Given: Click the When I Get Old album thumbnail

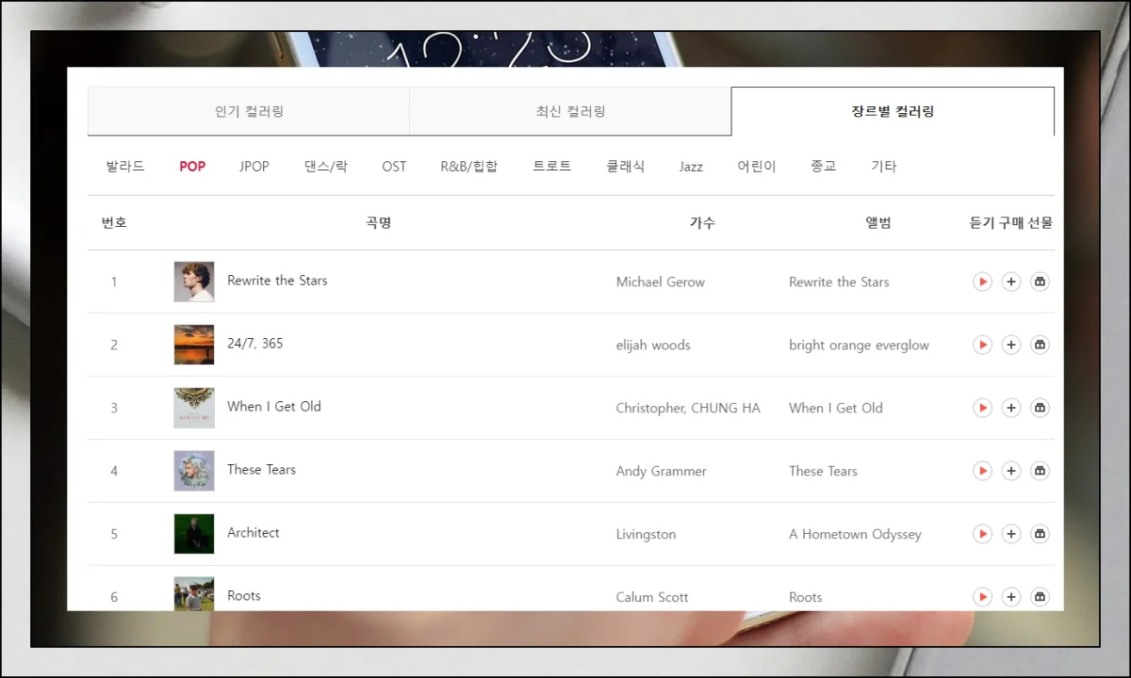Looking at the screenshot, I should click(194, 408).
